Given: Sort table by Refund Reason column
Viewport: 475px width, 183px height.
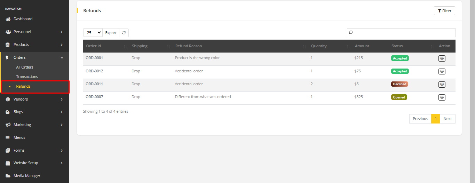Looking at the screenshot, I should (x=240, y=46).
